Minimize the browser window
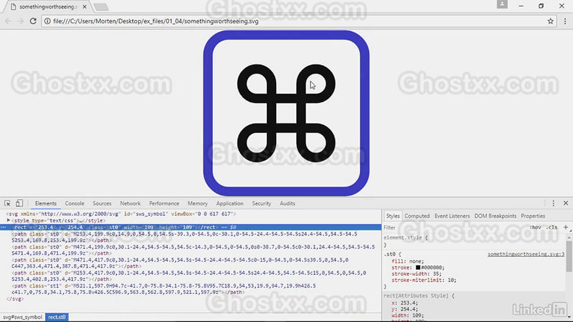Image resolution: width=573 pixels, height=322 pixels. [x=521, y=7]
